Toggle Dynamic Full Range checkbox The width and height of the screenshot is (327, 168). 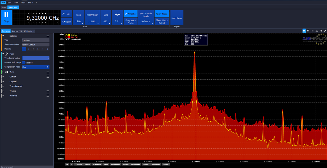(23, 63)
